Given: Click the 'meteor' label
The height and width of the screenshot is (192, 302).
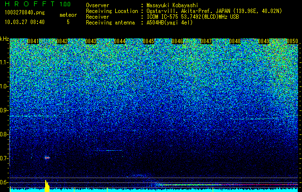Looking at the screenshot, I should pos(68,15).
